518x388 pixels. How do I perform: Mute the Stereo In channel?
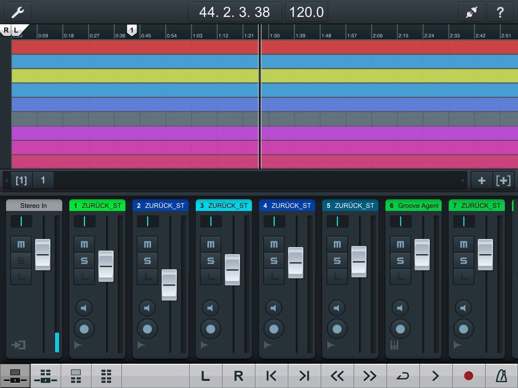pyautogui.click(x=21, y=245)
